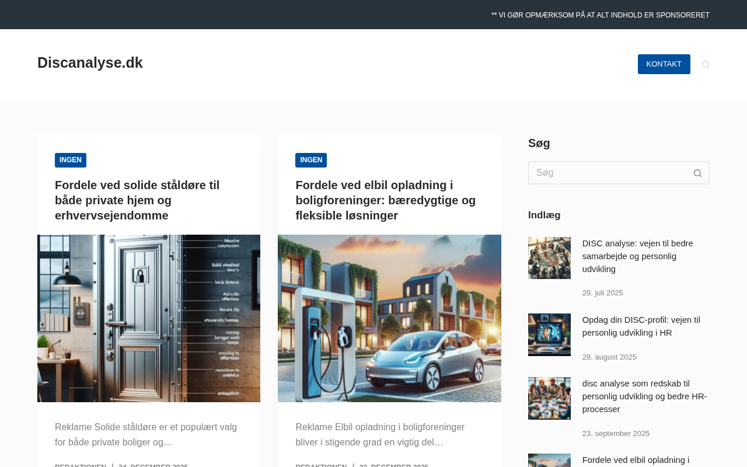Click the Indlæg sidebar heading

(x=544, y=215)
